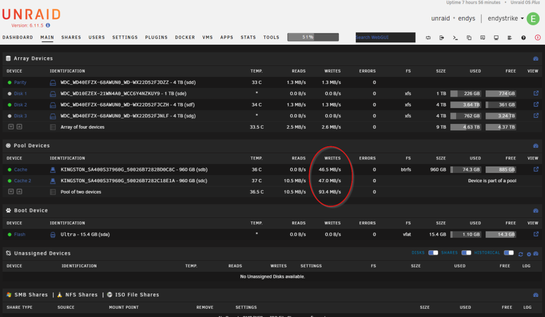The width and height of the screenshot is (545, 317).
Task: Refresh the Unassigned Devices list
Action: click(x=520, y=254)
